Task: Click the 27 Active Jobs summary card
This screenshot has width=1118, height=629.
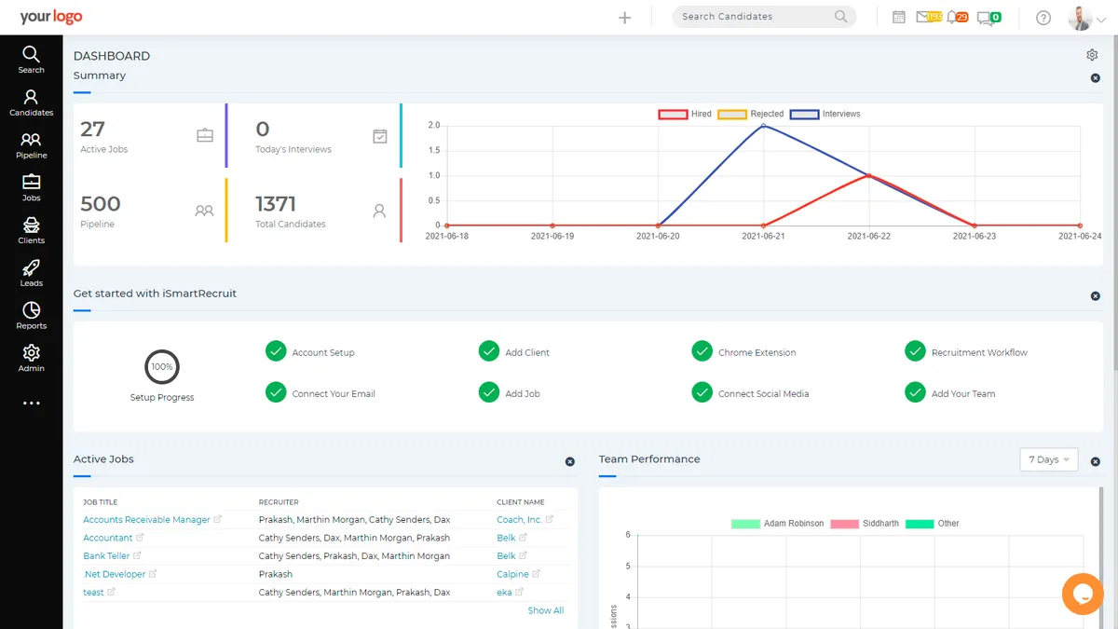Action: coord(149,136)
